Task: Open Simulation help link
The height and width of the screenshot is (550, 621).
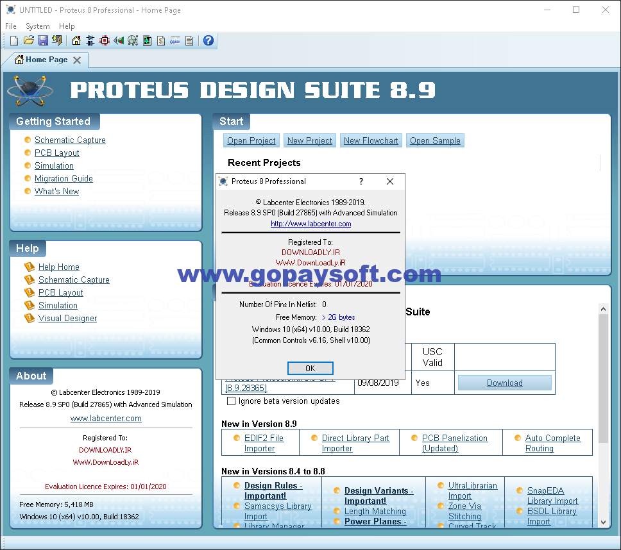Action: 58,306
